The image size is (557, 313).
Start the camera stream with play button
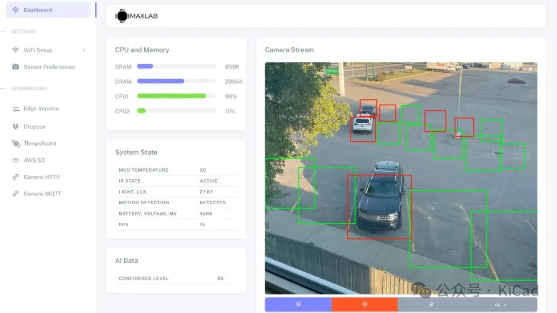298,304
